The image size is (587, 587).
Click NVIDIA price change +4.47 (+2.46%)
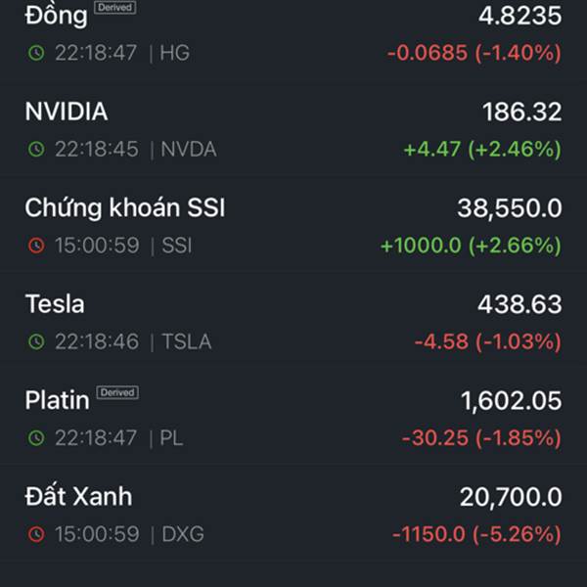[x=482, y=150]
